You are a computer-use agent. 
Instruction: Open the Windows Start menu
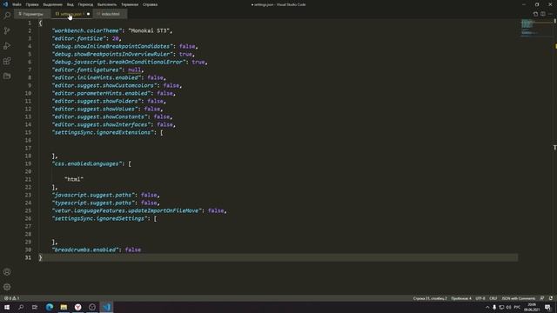tap(7, 307)
